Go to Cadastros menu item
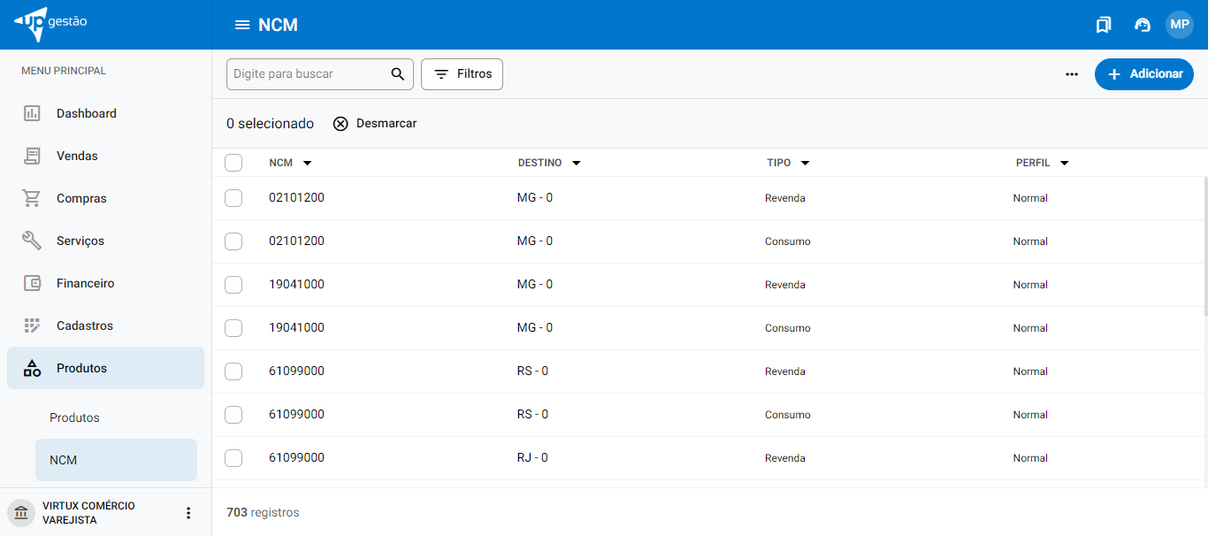Image resolution: width=1208 pixels, height=536 pixels. tap(84, 326)
